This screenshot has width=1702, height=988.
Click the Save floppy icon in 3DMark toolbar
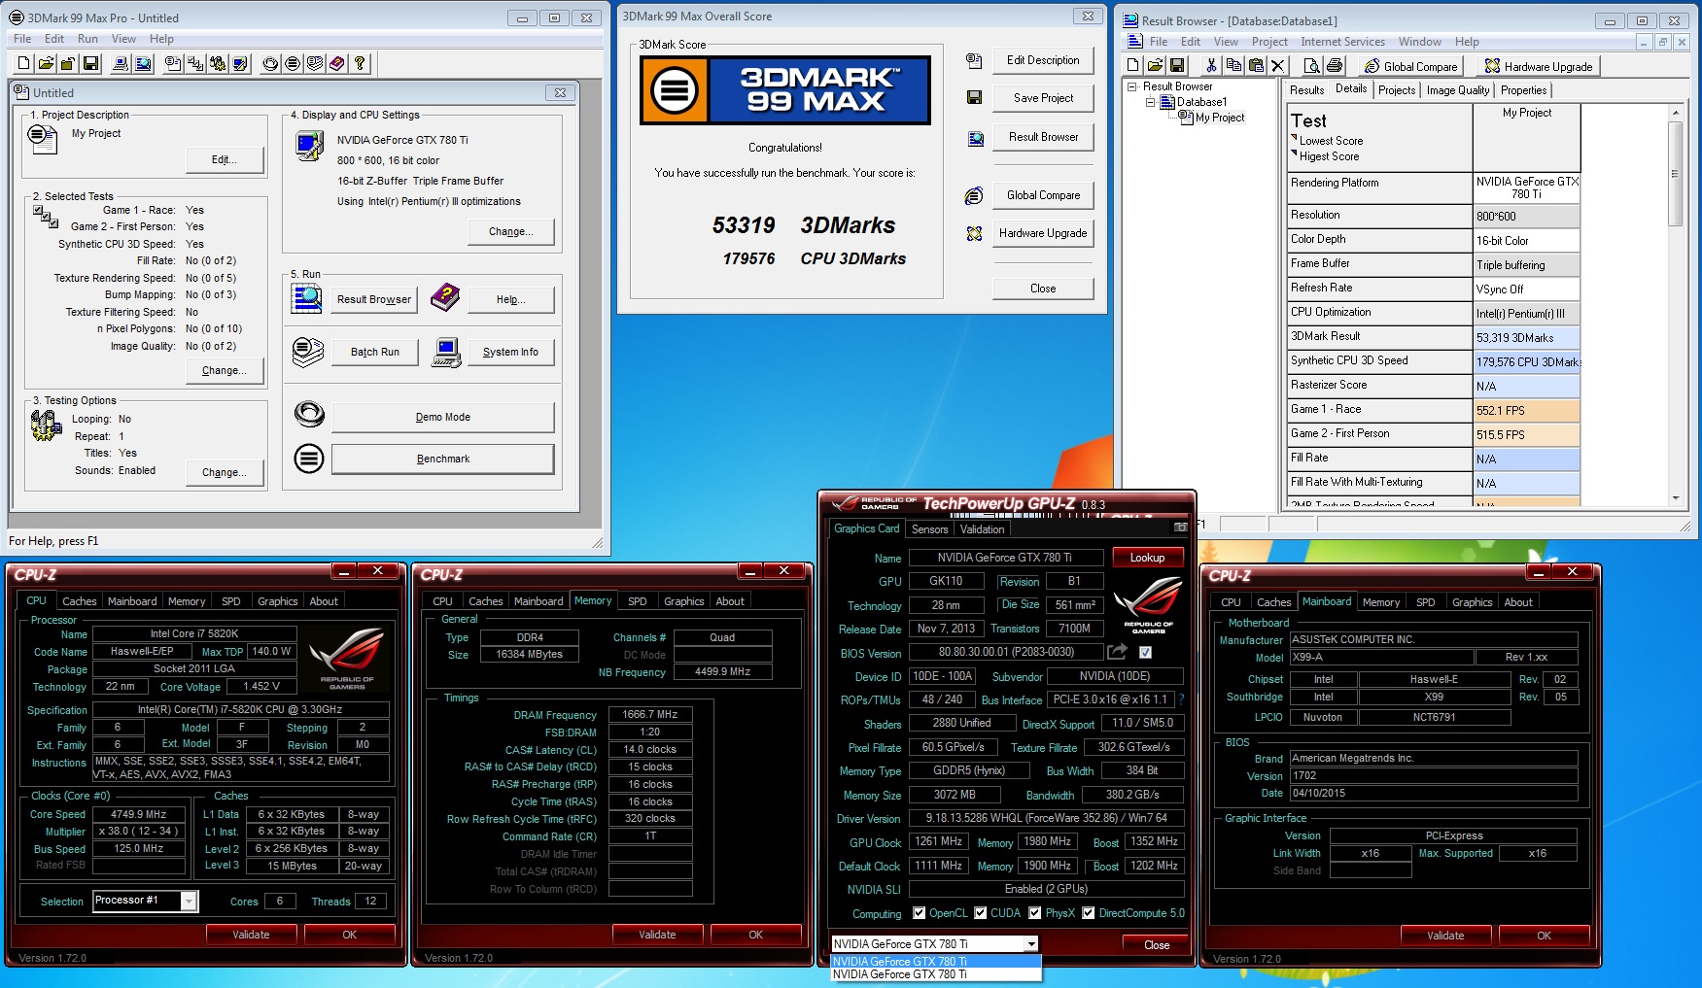pyautogui.click(x=90, y=63)
